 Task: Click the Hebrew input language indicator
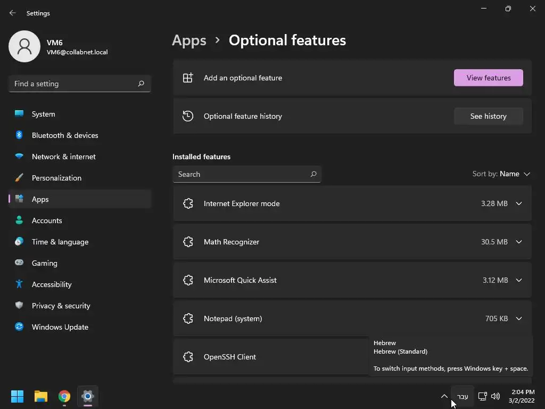(x=463, y=396)
